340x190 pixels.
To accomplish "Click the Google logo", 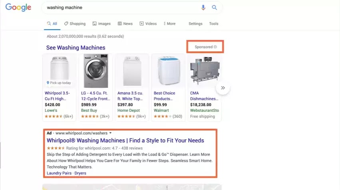I will [x=18, y=7].
